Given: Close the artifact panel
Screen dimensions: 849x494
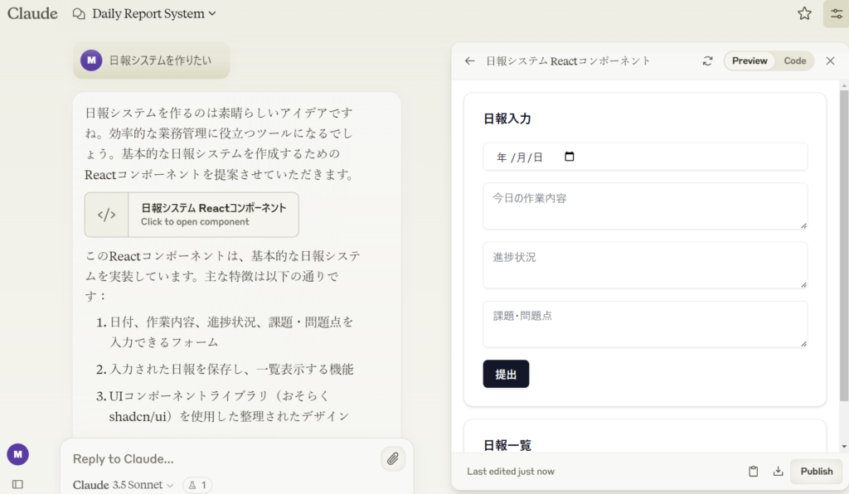Looking at the screenshot, I should pos(830,61).
